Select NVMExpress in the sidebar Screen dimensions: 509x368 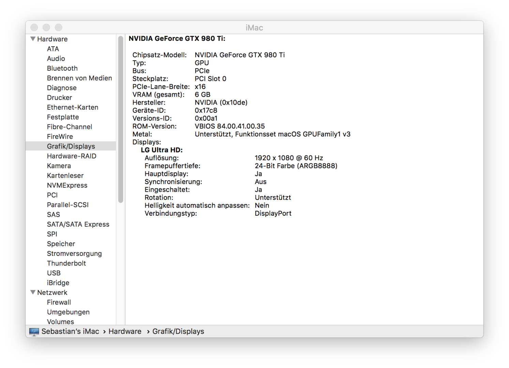pyautogui.click(x=67, y=185)
